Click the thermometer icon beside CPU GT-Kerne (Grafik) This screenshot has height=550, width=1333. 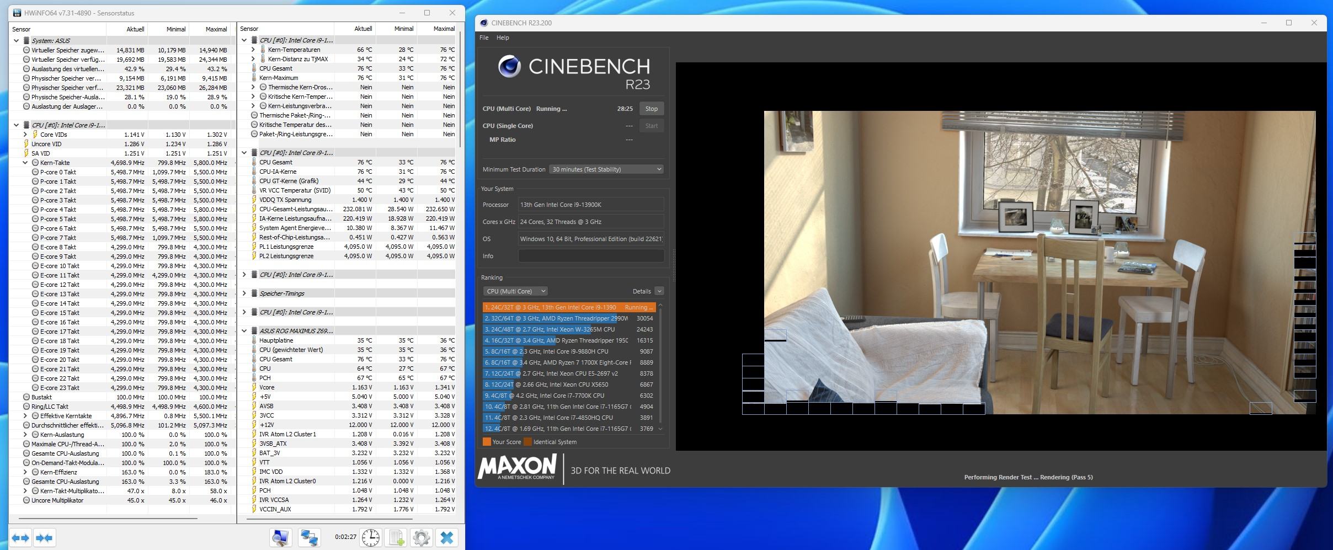(x=254, y=181)
